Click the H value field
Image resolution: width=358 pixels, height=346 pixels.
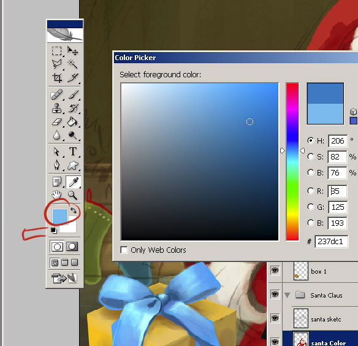click(x=338, y=140)
